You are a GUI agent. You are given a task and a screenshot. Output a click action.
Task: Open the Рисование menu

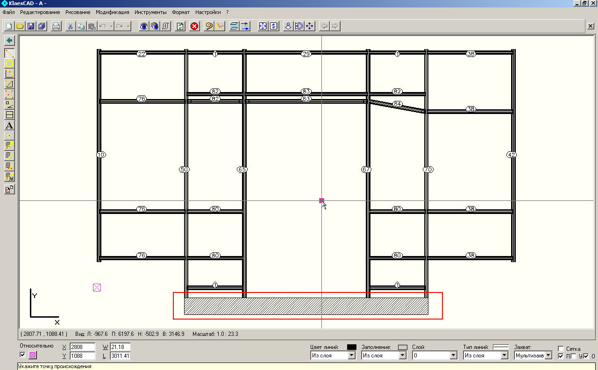point(78,12)
